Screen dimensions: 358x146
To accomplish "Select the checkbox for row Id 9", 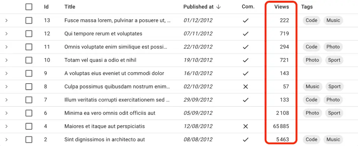I will point(29,74).
